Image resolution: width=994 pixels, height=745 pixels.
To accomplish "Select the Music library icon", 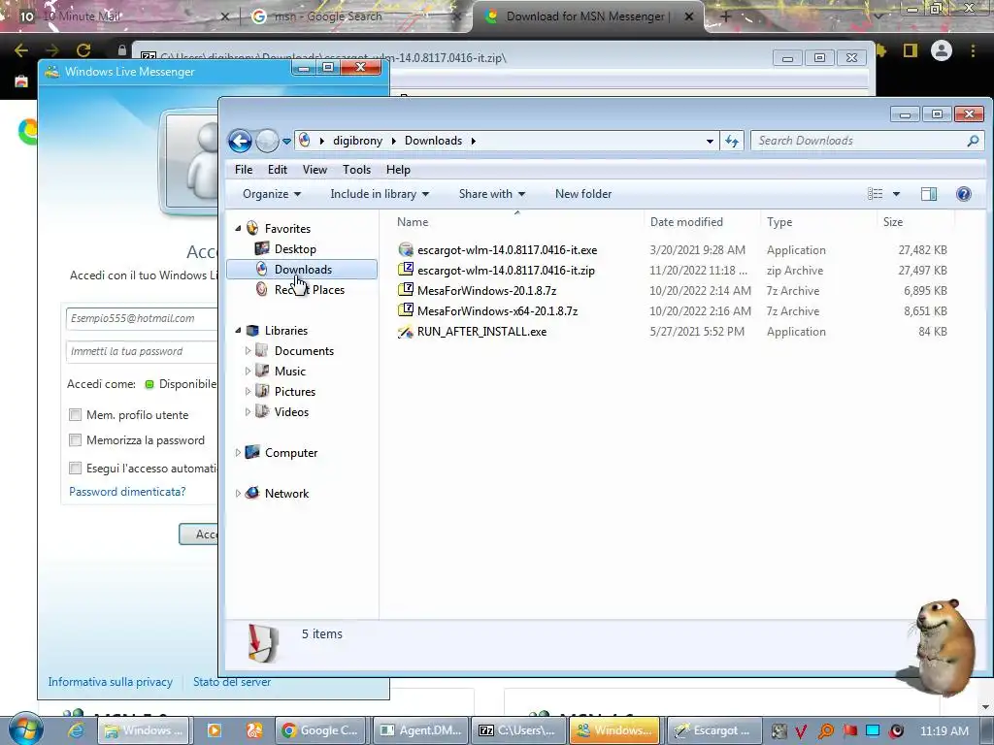I will [262, 371].
